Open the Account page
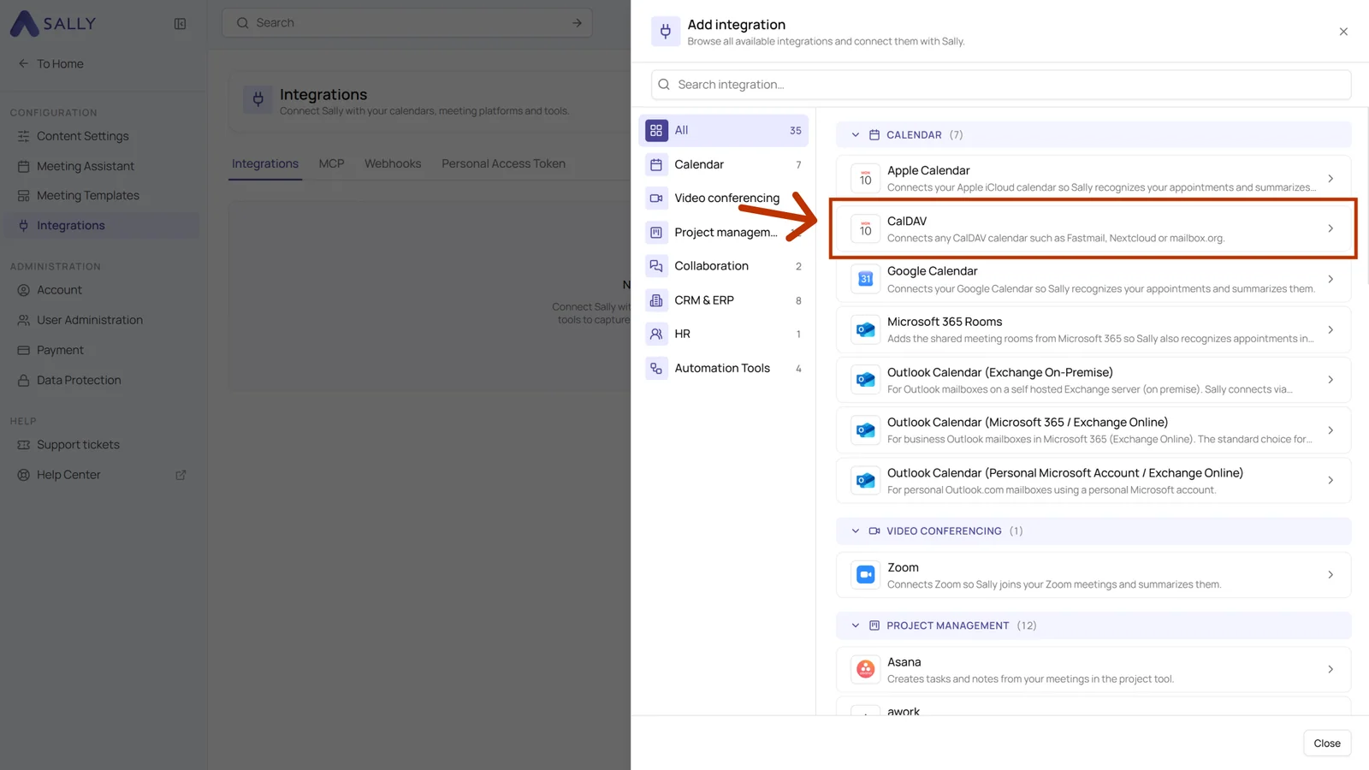The height and width of the screenshot is (770, 1369). [103, 290]
